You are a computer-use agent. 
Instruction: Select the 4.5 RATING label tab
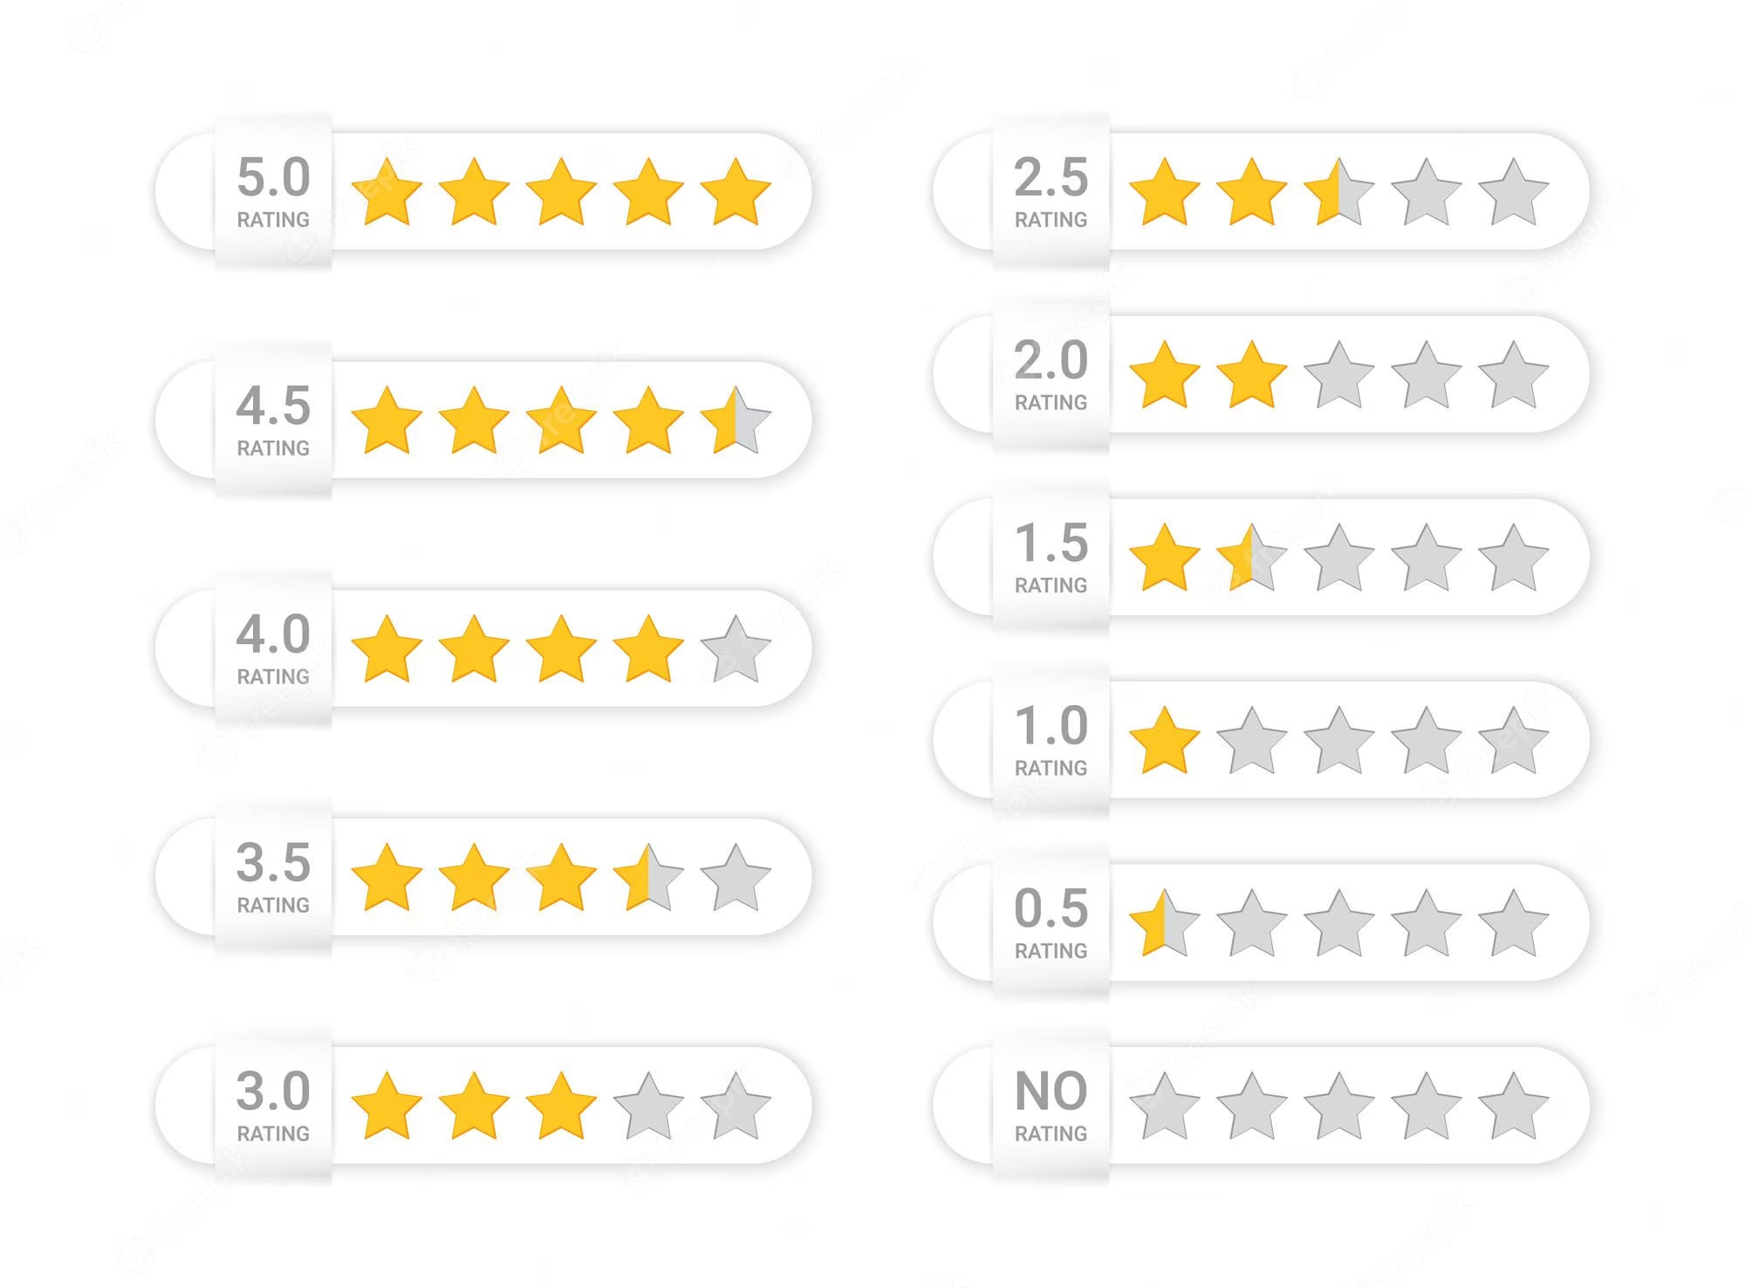tap(273, 421)
